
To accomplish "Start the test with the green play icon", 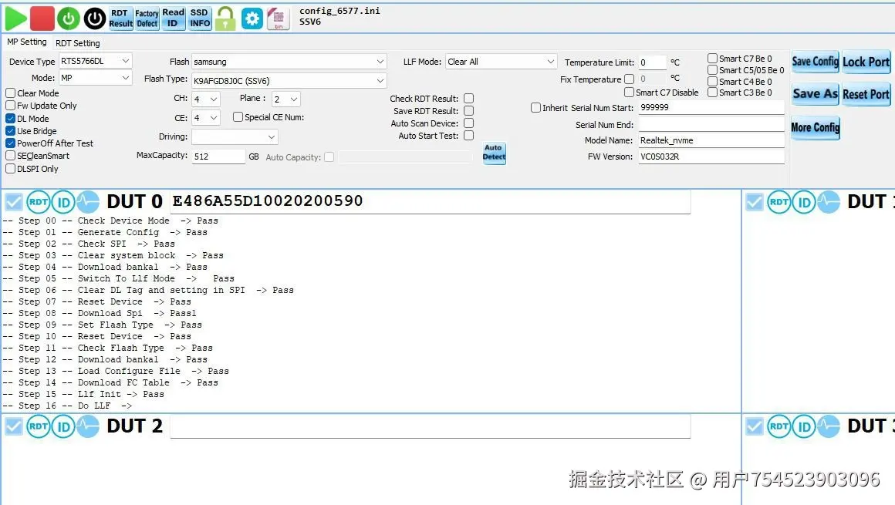I will 15,19.
